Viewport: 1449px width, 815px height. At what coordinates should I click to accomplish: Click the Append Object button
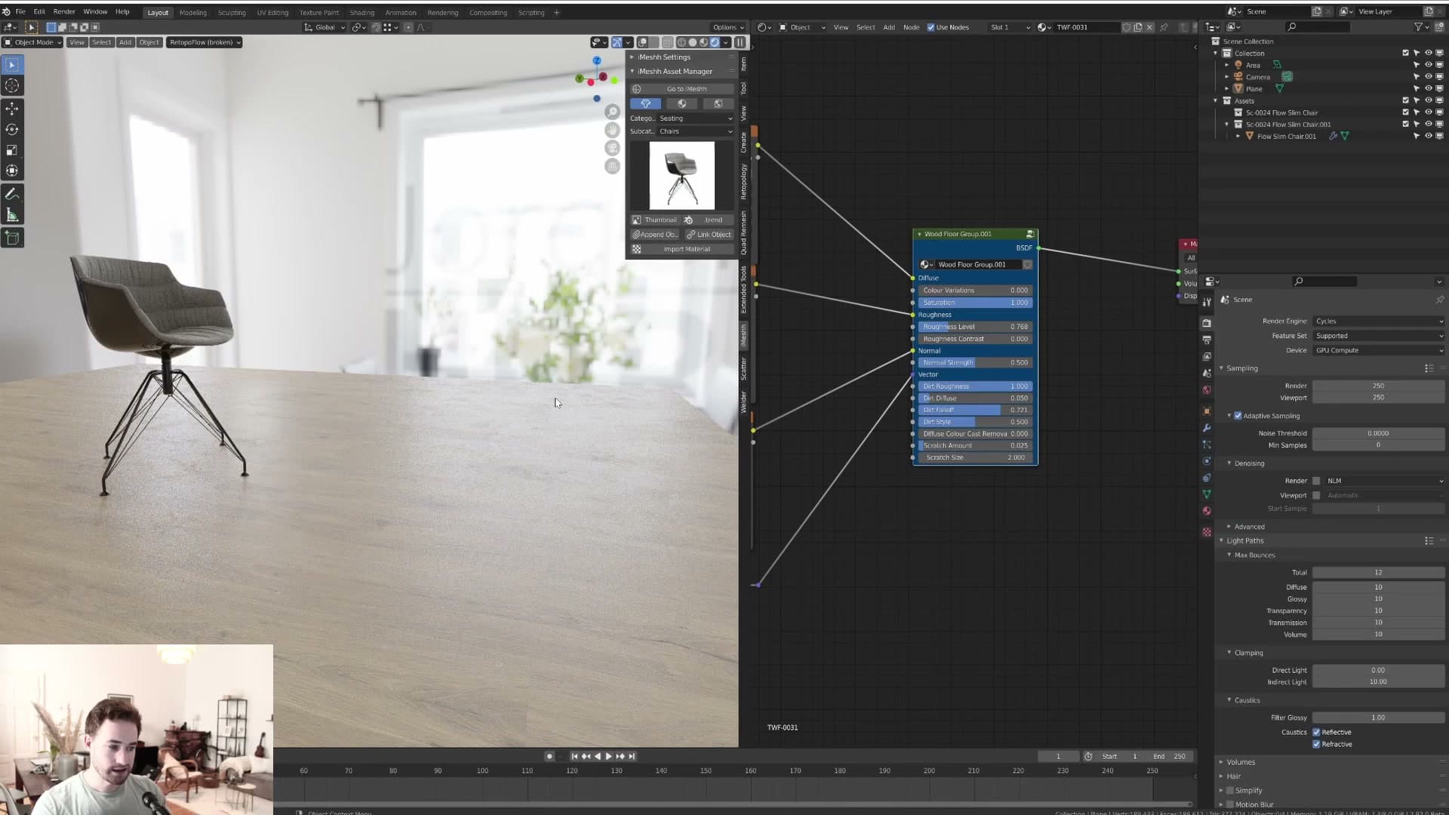(655, 235)
